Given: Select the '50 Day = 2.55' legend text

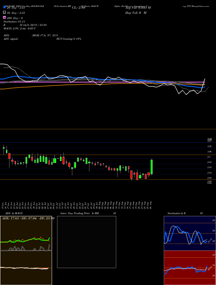Looking at the screenshot, I should click(x=16, y=13).
